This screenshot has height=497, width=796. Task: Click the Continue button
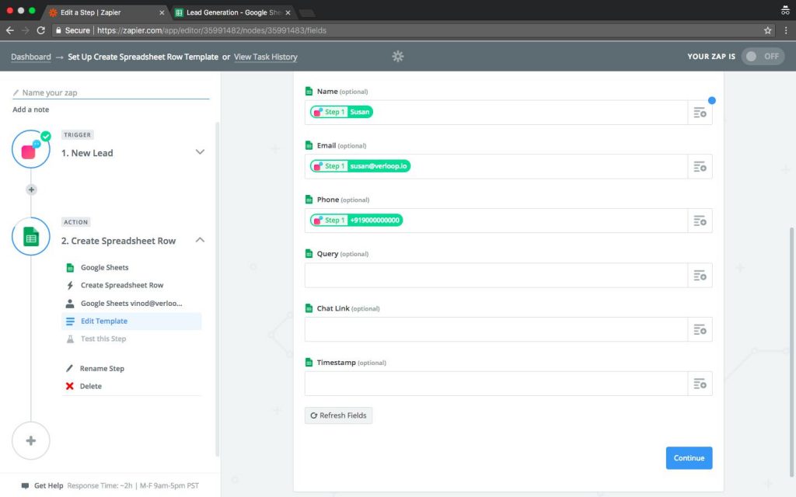[689, 458]
